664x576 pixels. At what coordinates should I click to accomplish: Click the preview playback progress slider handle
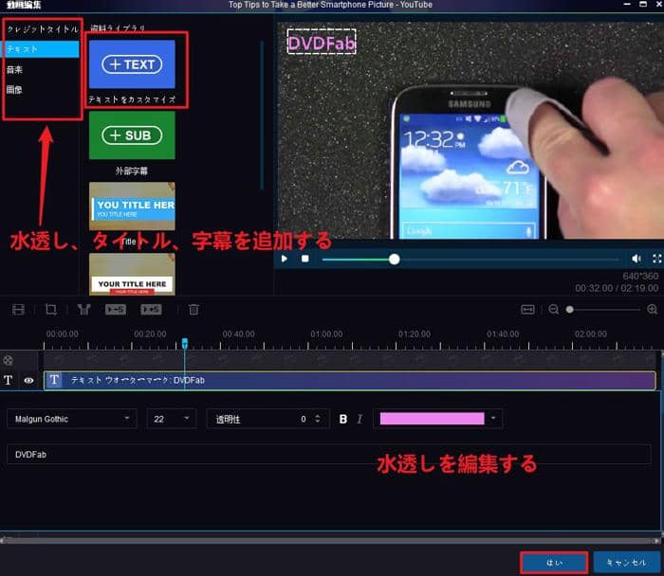395,260
